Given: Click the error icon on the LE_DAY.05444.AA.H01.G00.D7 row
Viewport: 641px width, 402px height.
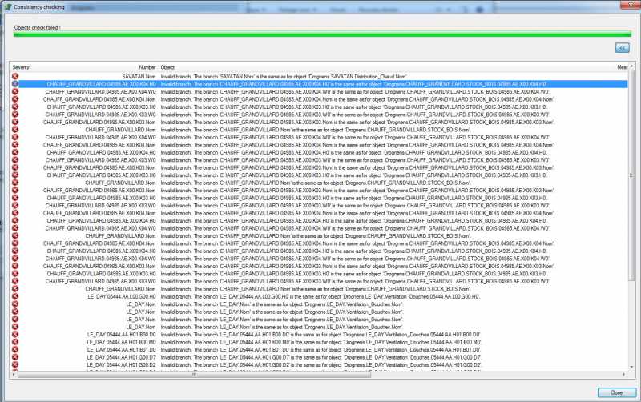Looking at the screenshot, I should tap(15, 357).
